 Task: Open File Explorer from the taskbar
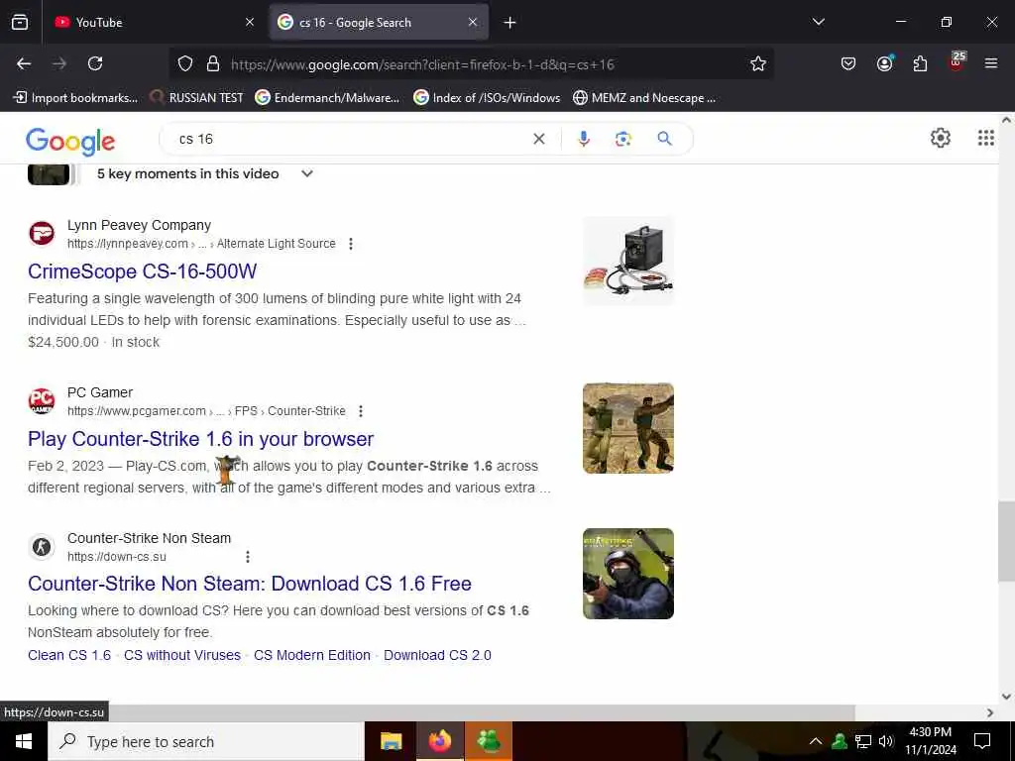click(391, 741)
